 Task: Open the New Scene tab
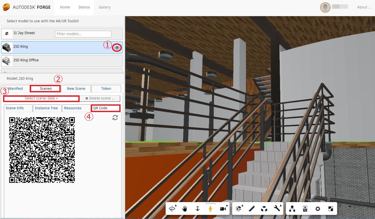76,88
